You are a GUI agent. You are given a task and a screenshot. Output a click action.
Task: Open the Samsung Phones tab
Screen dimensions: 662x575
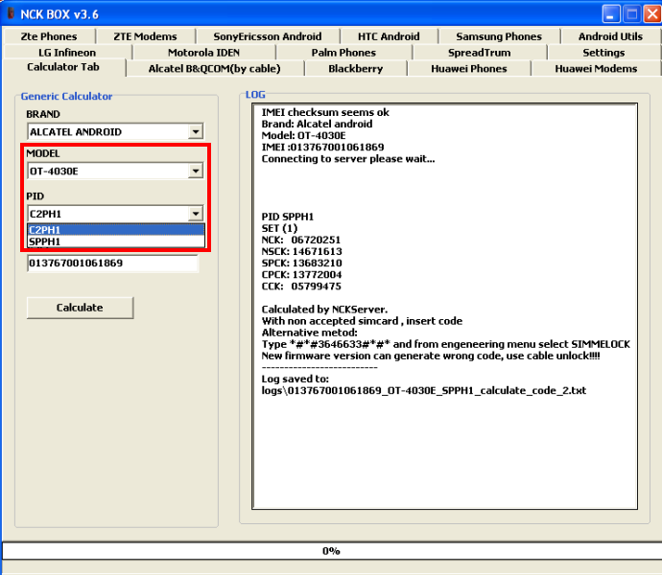pos(499,36)
